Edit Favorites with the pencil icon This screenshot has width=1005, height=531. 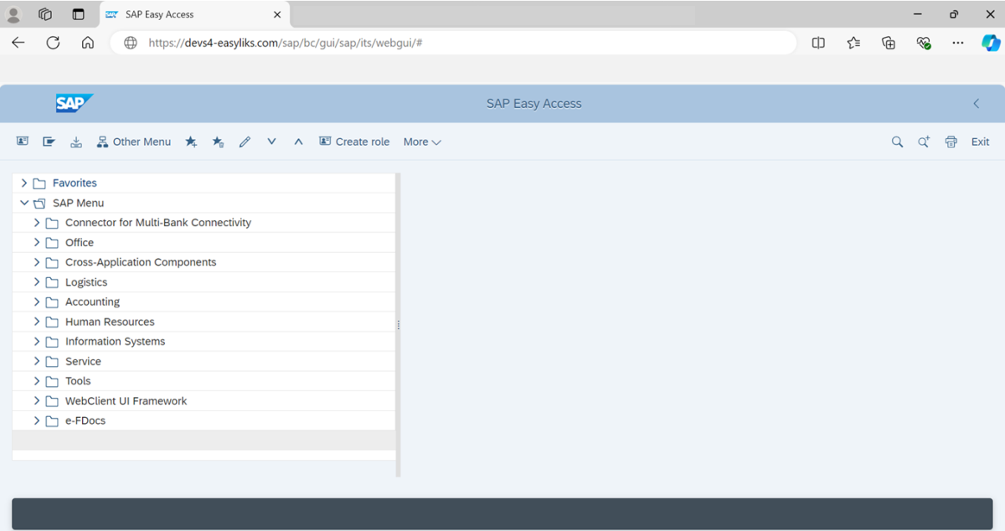(x=245, y=142)
